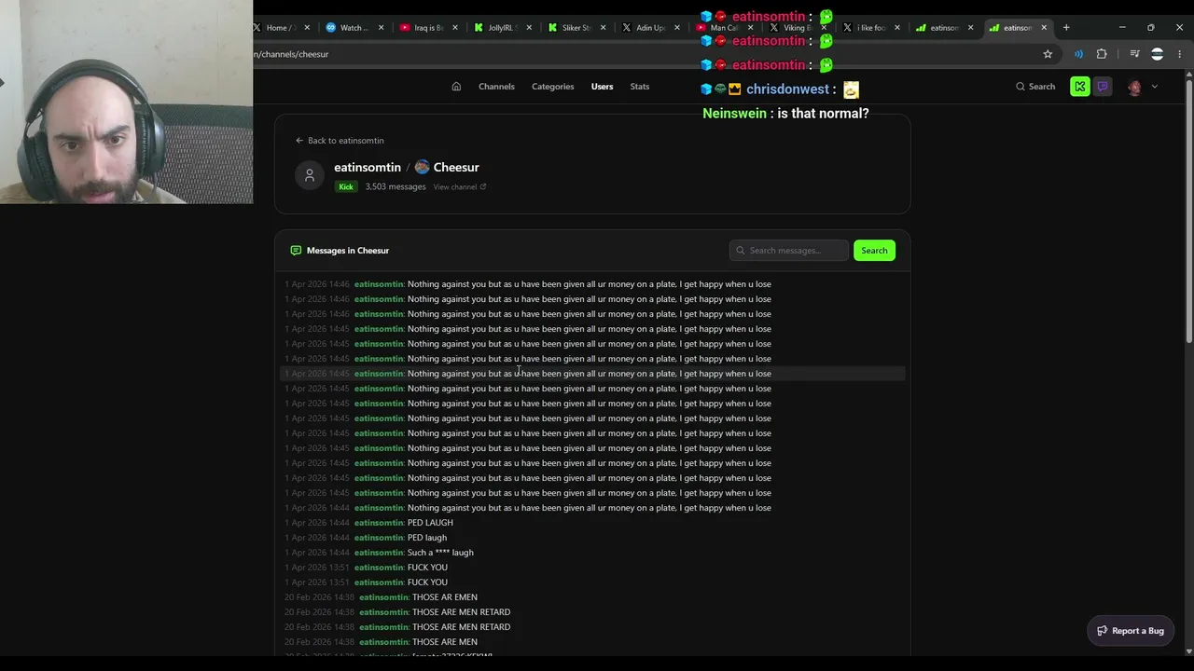
Task: Select the 'PED LAUGH' uppercase message text
Action: (430, 523)
